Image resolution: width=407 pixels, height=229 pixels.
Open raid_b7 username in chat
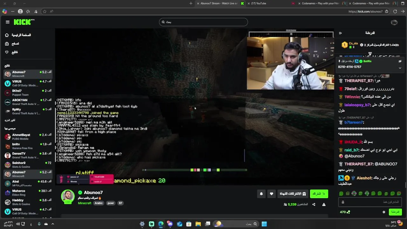click(352, 150)
